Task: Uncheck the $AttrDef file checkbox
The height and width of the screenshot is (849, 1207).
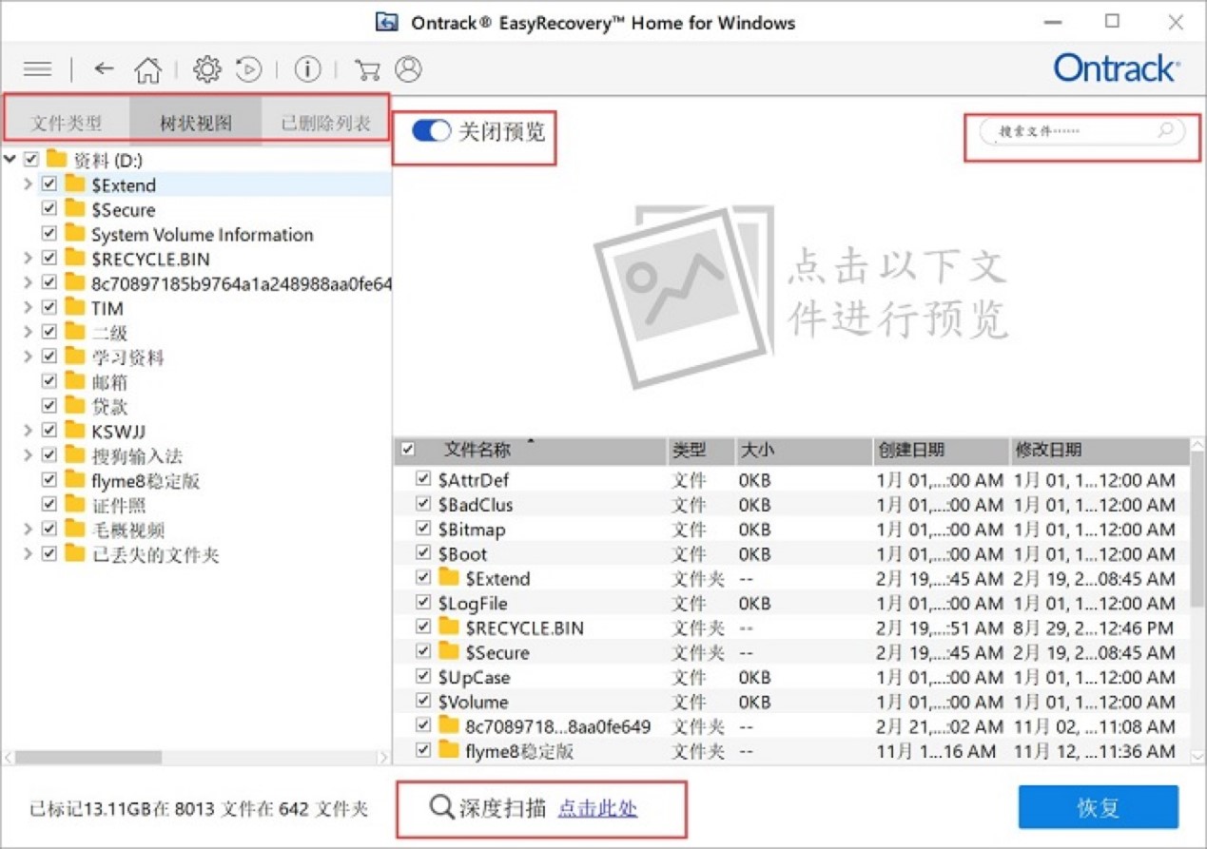Action: click(x=422, y=479)
